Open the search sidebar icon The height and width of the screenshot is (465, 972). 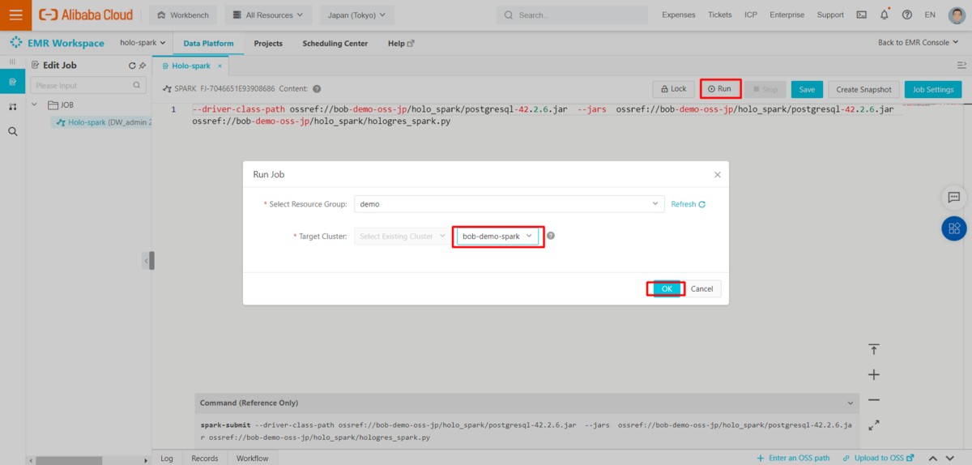click(x=12, y=130)
